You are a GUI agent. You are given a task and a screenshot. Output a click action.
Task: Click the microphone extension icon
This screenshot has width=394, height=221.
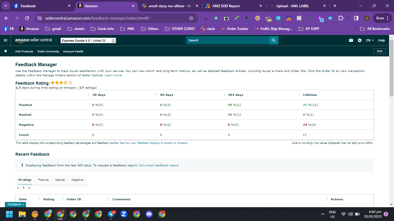[237, 18]
